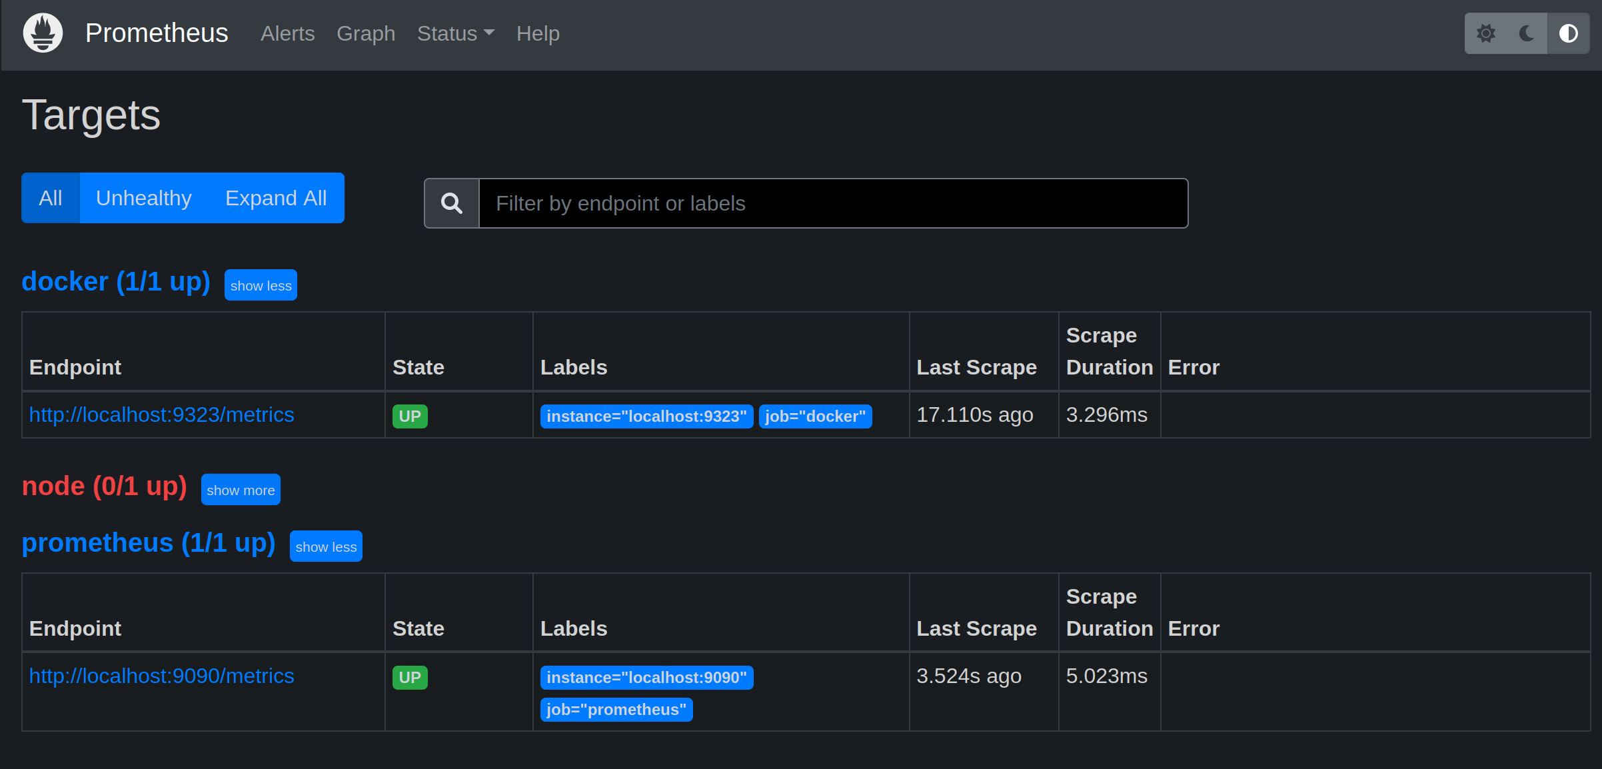Open the localhost:9323/metrics endpoint link
Image resolution: width=1602 pixels, height=769 pixels.
(x=162, y=414)
